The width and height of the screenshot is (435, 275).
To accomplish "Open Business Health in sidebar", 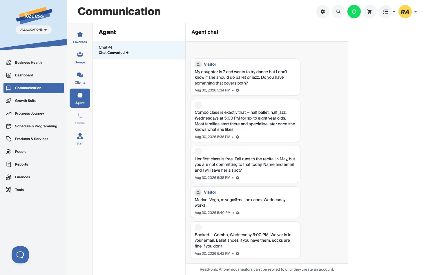I will click(34, 63).
